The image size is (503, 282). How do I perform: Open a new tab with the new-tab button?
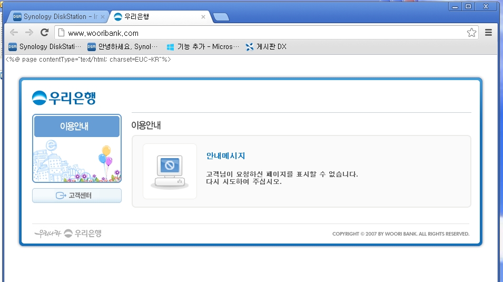coord(221,17)
